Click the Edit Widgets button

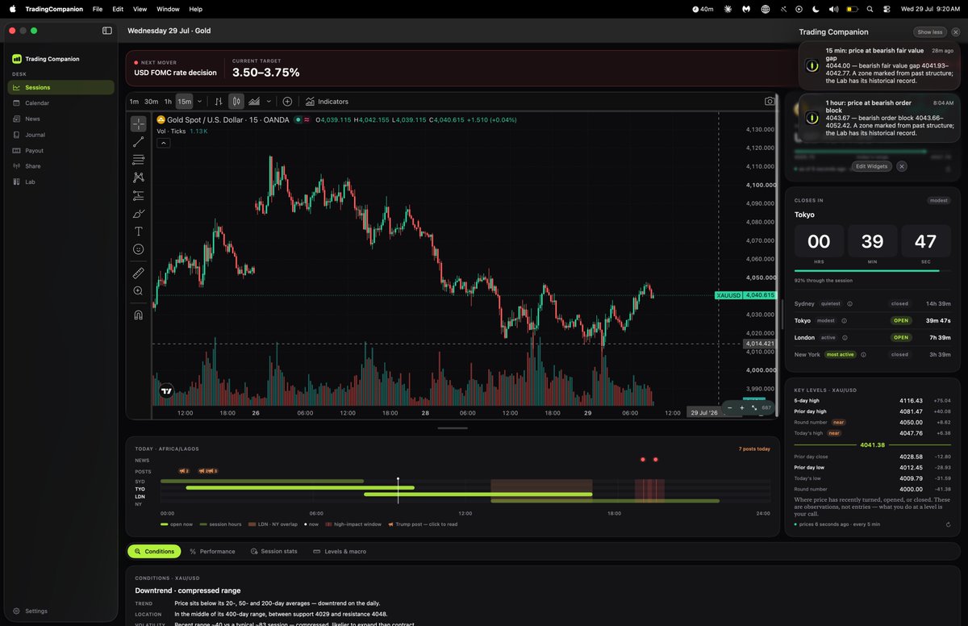(872, 166)
